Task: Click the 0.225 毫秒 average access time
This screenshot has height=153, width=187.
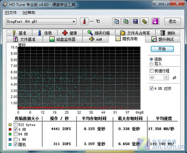Action: click(95, 129)
